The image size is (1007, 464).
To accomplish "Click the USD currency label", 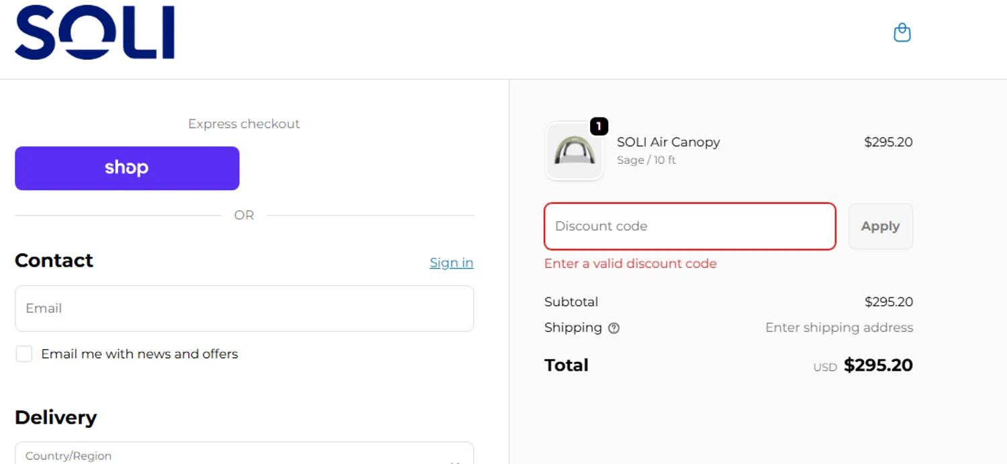I will (825, 367).
